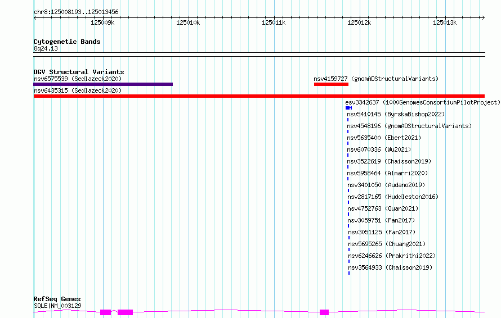Screen dimensions: 501x318
Task: Click the 125010k ruler position marker
Action: pos(188,22)
